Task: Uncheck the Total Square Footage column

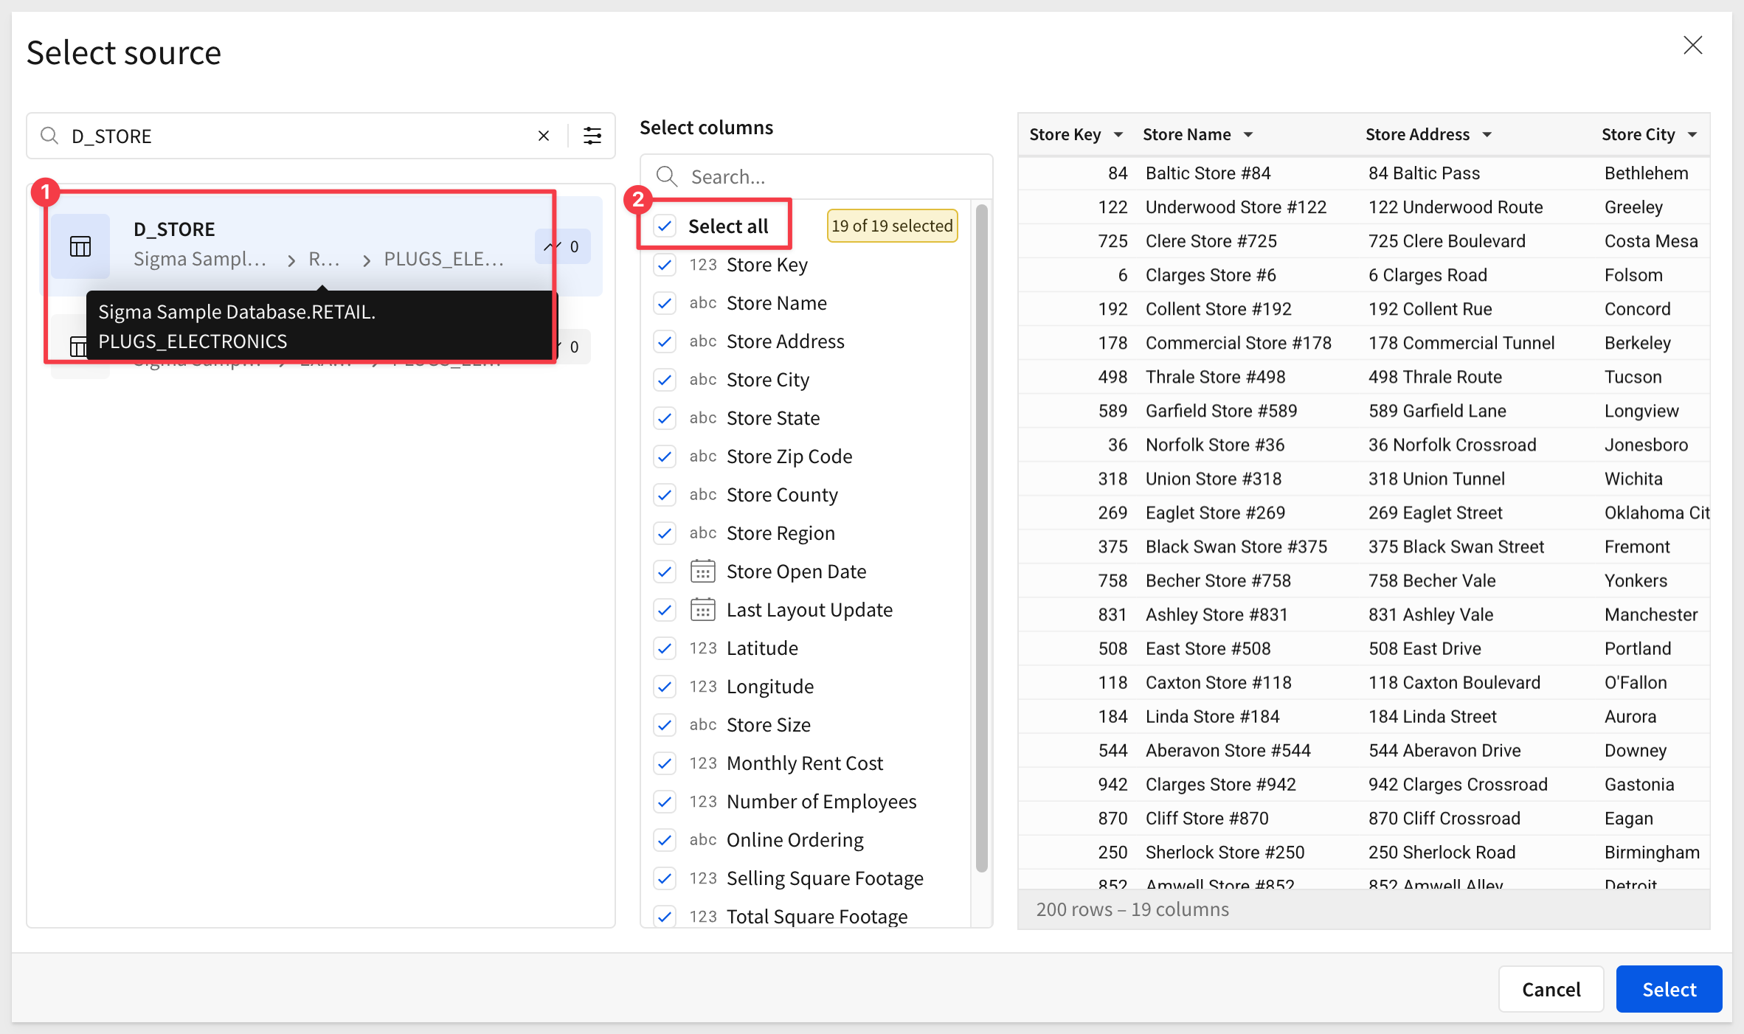Action: coord(665,917)
